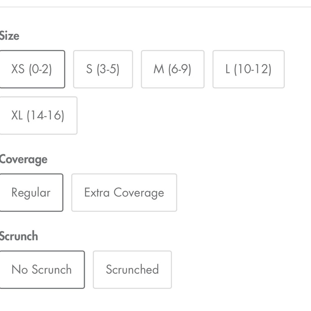The height and width of the screenshot is (311, 311).
Task: Set the size to medium
Action: click(173, 69)
